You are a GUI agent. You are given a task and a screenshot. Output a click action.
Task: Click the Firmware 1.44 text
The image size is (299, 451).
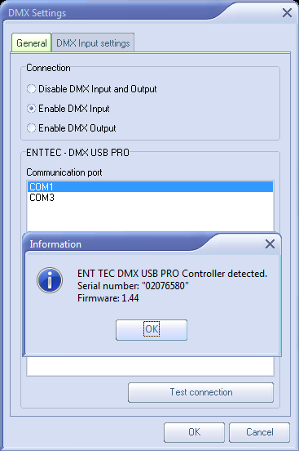pos(108,298)
